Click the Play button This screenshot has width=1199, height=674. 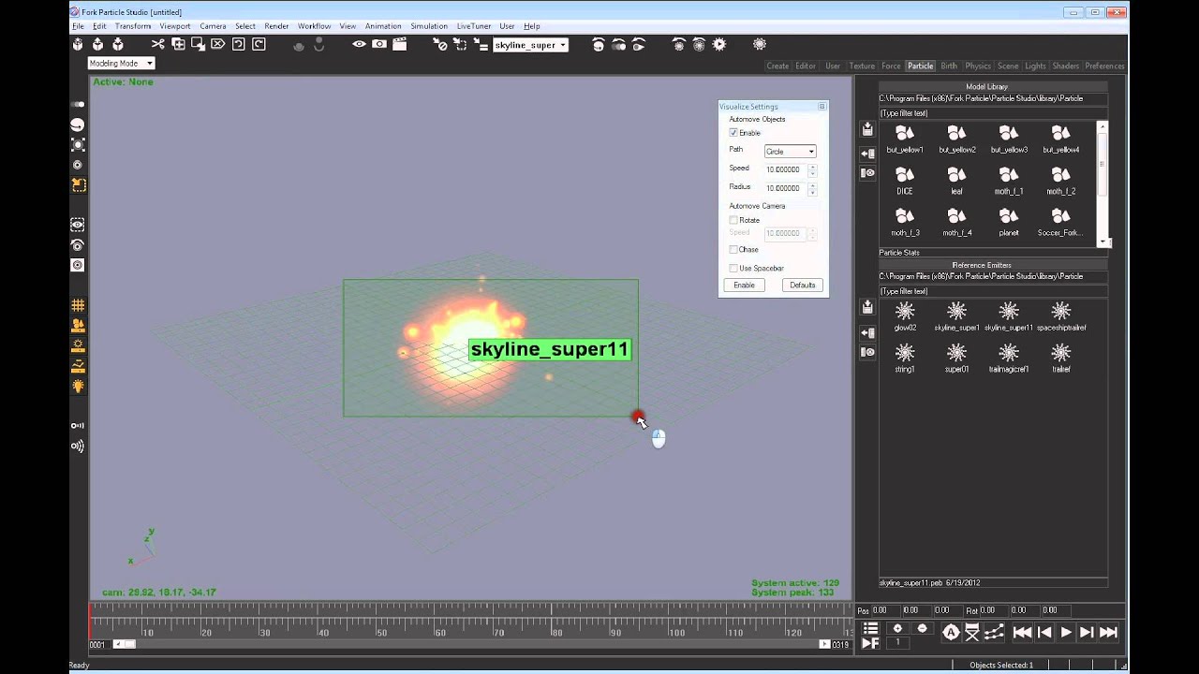[x=1066, y=633]
